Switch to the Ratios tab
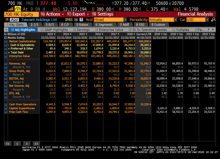The width and height of the screenshot is (220, 159). point(82,25)
